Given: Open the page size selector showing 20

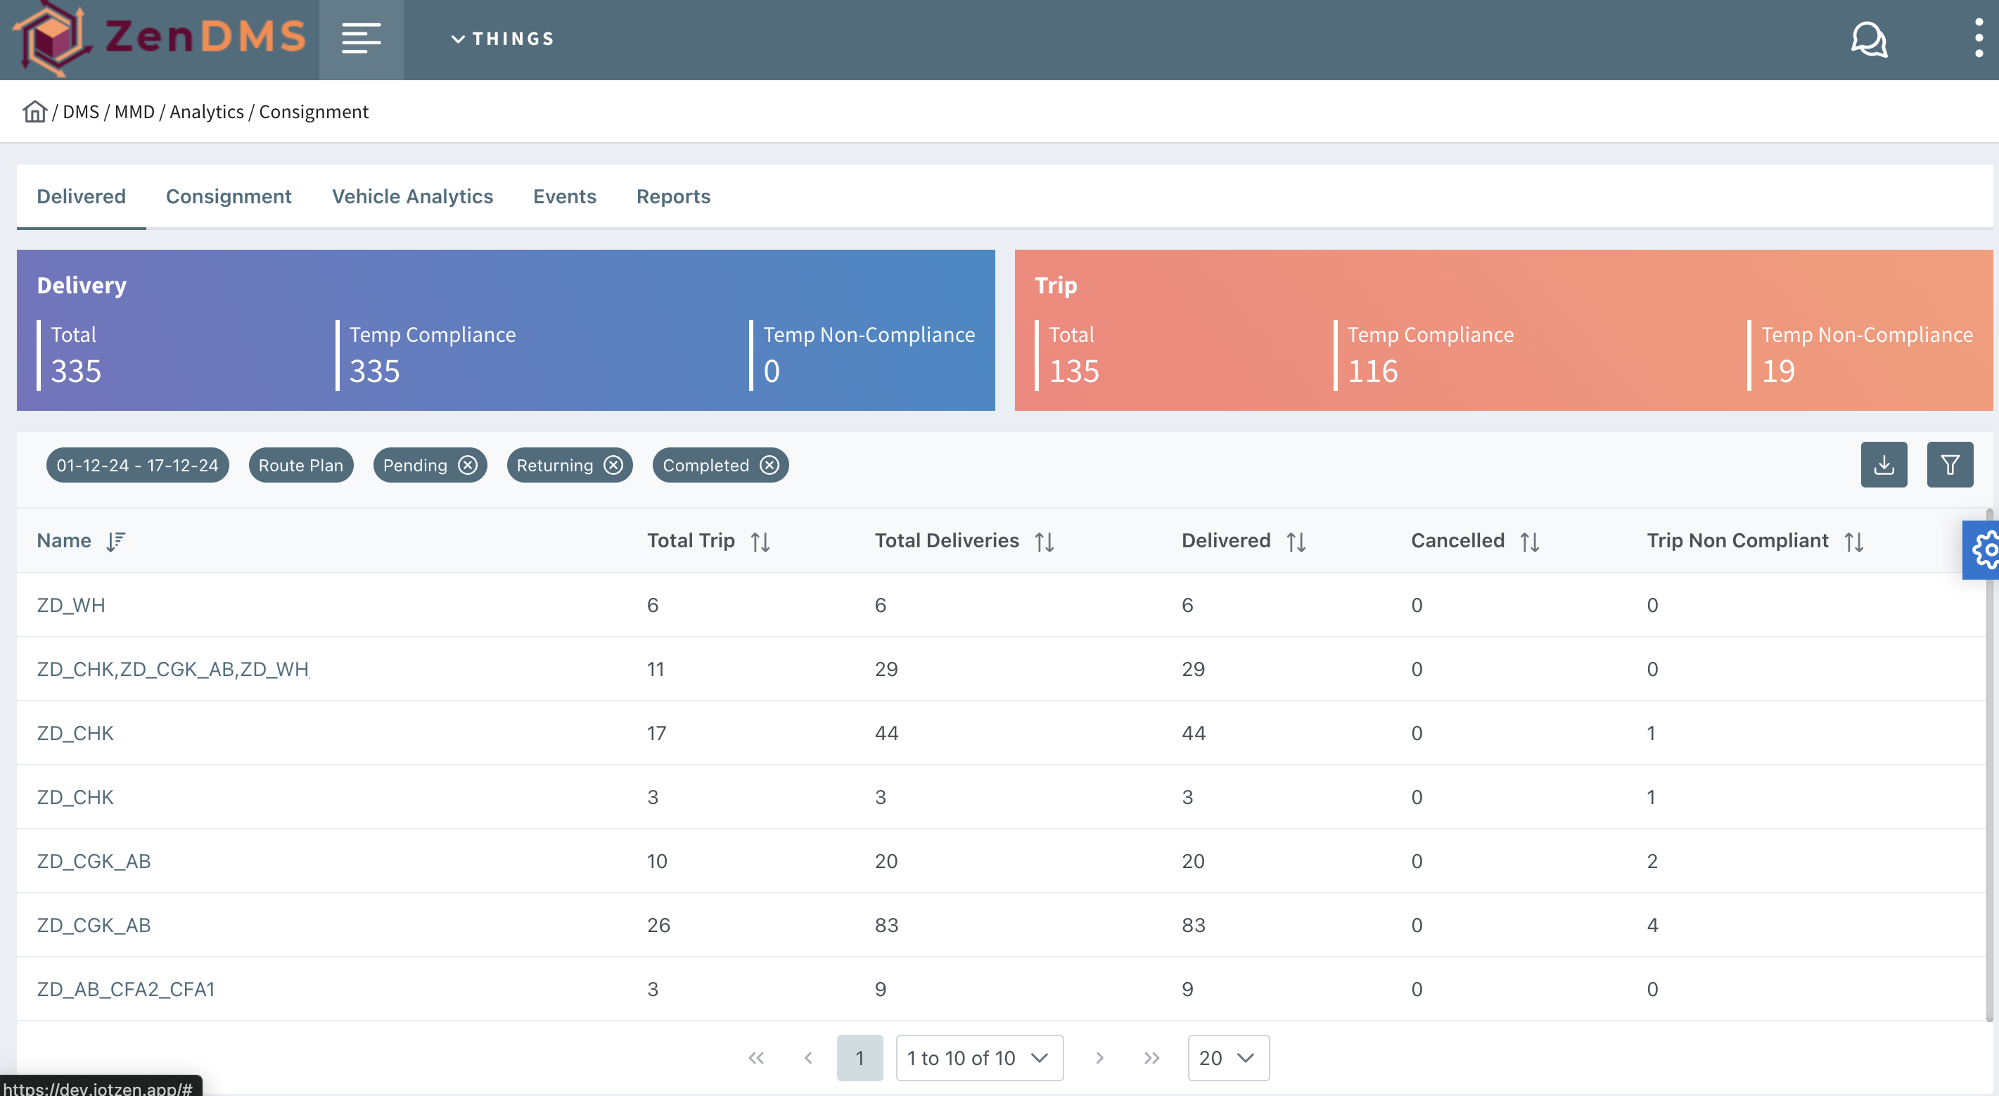Looking at the screenshot, I should click(1227, 1057).
